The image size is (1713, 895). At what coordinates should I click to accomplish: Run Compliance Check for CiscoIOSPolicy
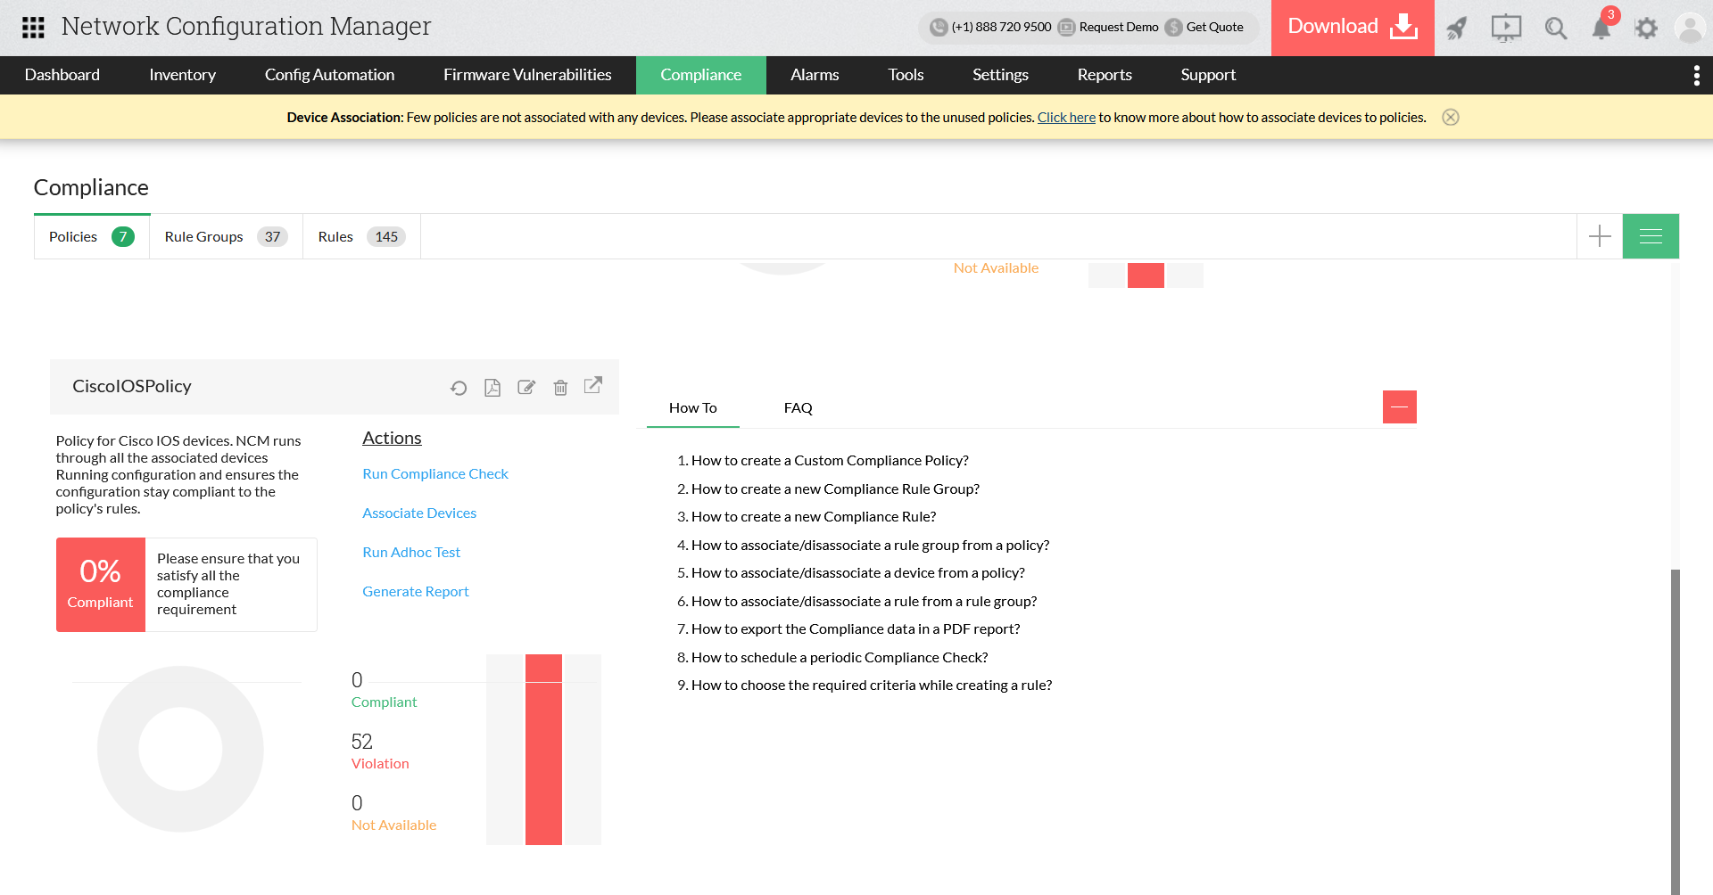(x=435, y=473)
